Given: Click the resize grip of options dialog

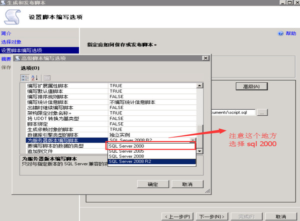Looking at the screenshot, I should 207,191.
